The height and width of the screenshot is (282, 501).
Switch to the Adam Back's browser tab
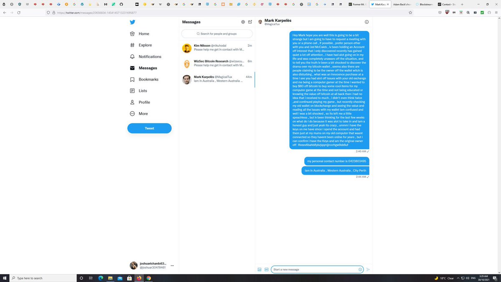pos(402,4)
